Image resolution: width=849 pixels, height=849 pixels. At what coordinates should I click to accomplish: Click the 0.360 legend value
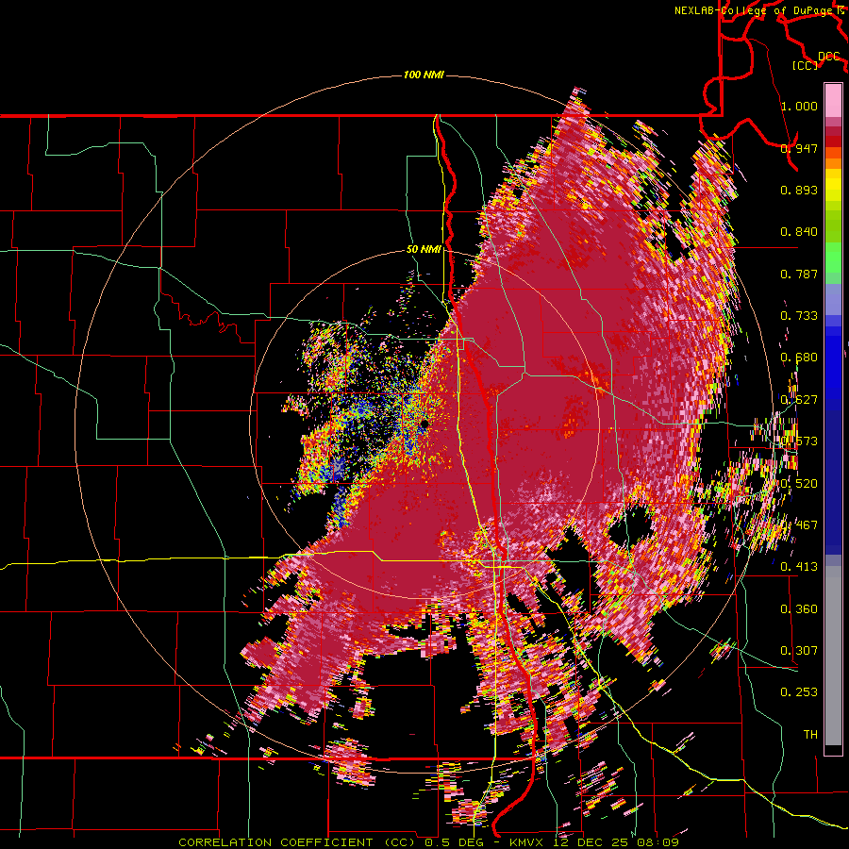[x=799, y=609]
